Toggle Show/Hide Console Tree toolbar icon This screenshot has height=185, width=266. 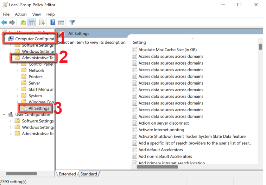(x=32, y=23)
